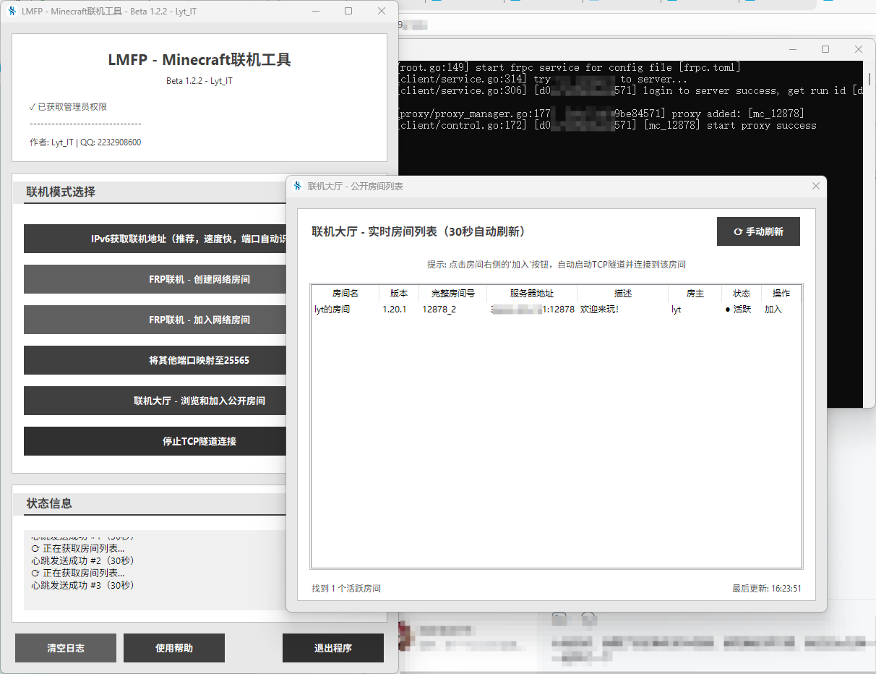Click the 完整房间号 column header

tap(452, 294)
